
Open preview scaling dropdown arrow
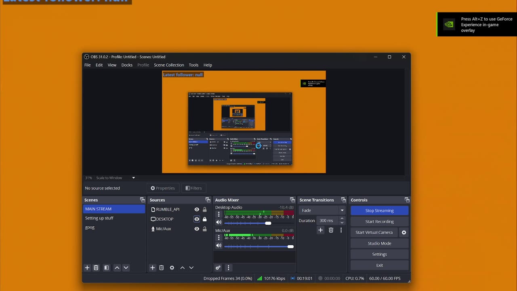point(133,178)
